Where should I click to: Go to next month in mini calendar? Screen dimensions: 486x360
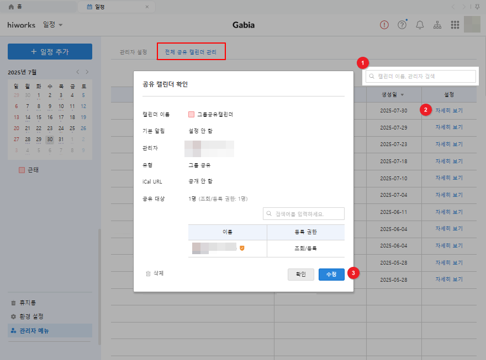tap(87, 72)
